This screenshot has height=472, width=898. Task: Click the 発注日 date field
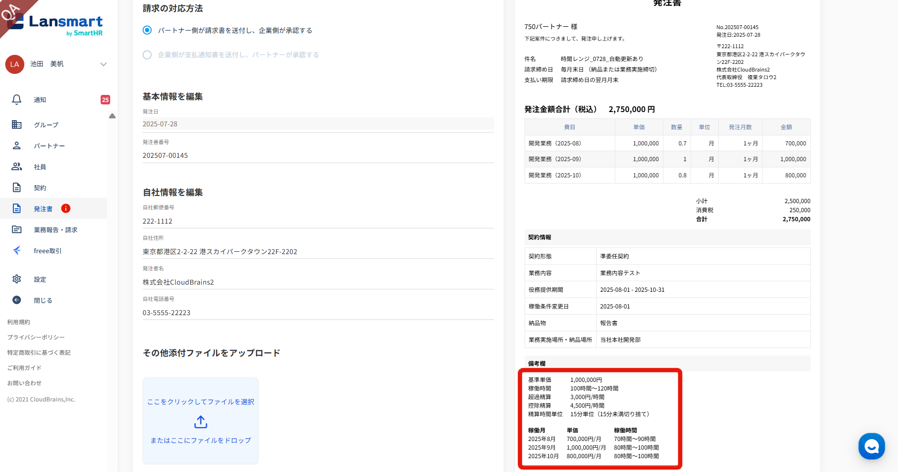click(x=318, y=124)
